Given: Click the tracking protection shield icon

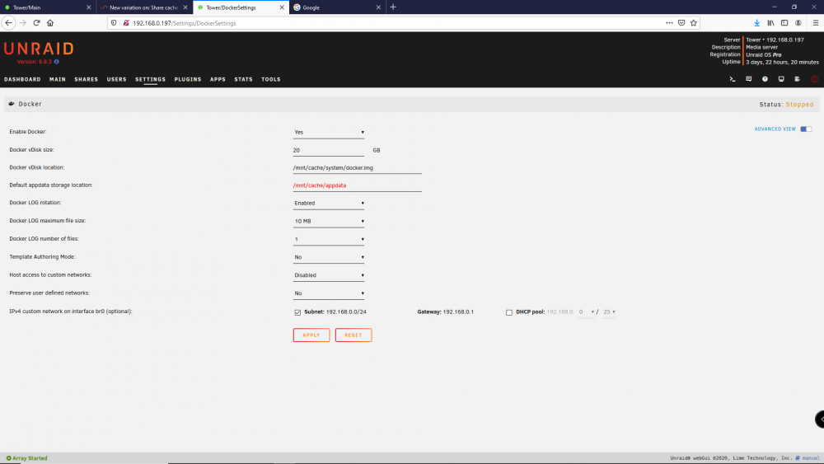Looking at the screenshot, I should pos(114,23).
